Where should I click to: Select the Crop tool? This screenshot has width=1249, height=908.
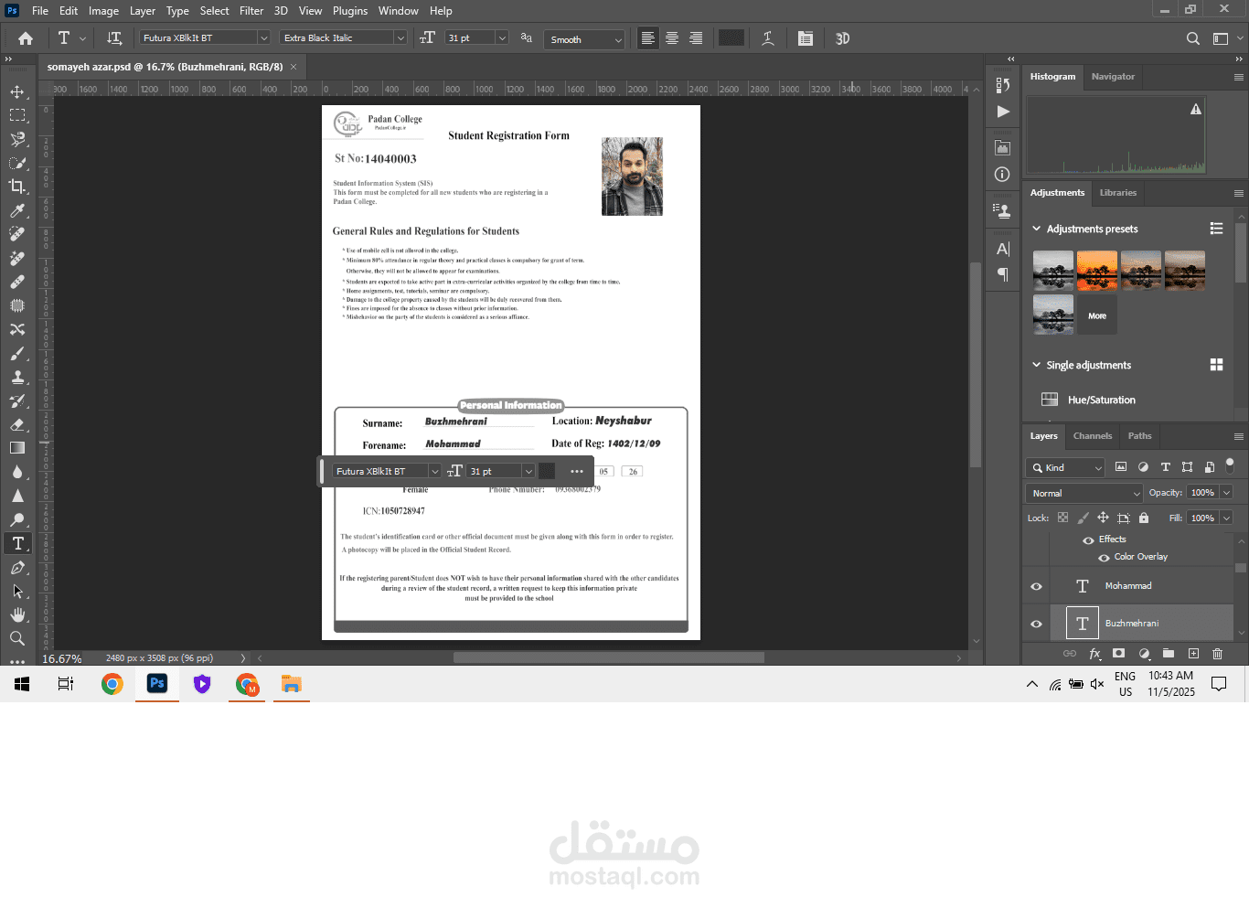(x=17, y=187)
